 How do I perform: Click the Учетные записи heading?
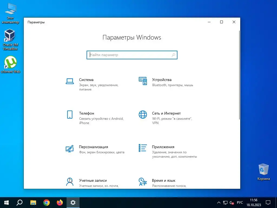pyautogui.click(x=93, y=181)
